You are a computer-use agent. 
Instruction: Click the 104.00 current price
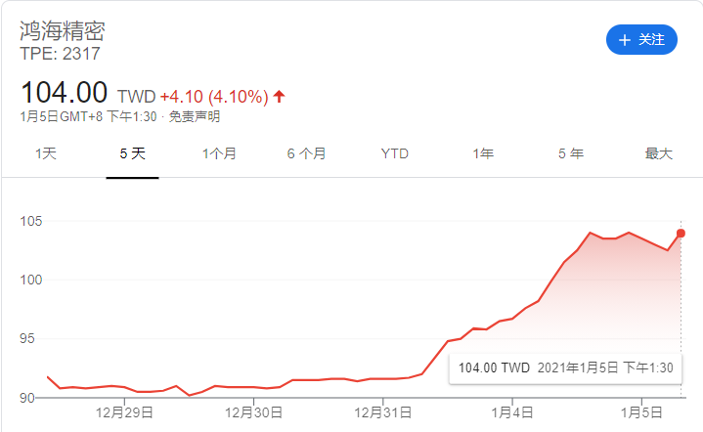(65, 92)
